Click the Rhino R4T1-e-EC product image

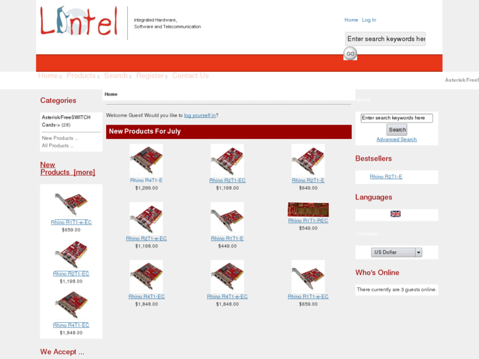pos(227,277)
